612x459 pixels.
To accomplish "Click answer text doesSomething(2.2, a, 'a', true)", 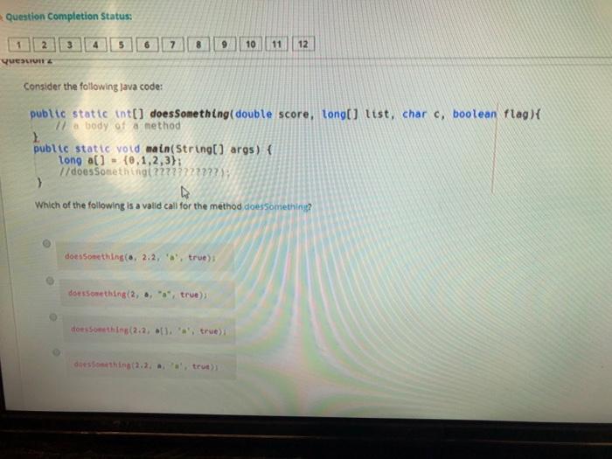I will [146, 366].
